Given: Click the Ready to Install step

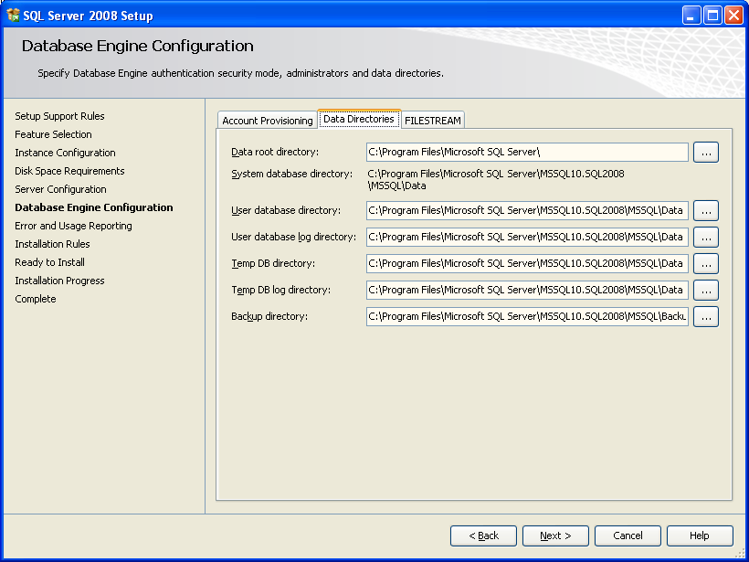Looking at the screenshot, I should point(49,262).
